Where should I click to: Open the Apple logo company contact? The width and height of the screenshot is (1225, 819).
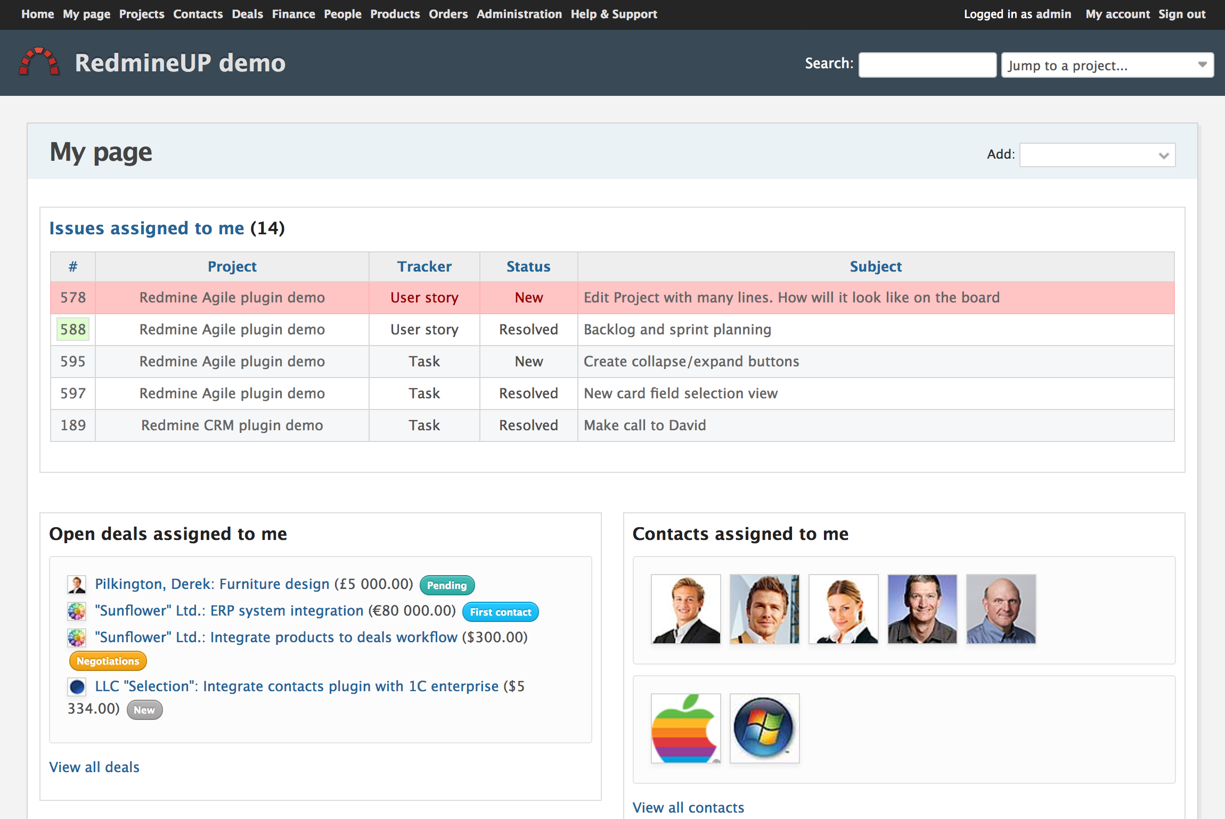pos(685,728)
